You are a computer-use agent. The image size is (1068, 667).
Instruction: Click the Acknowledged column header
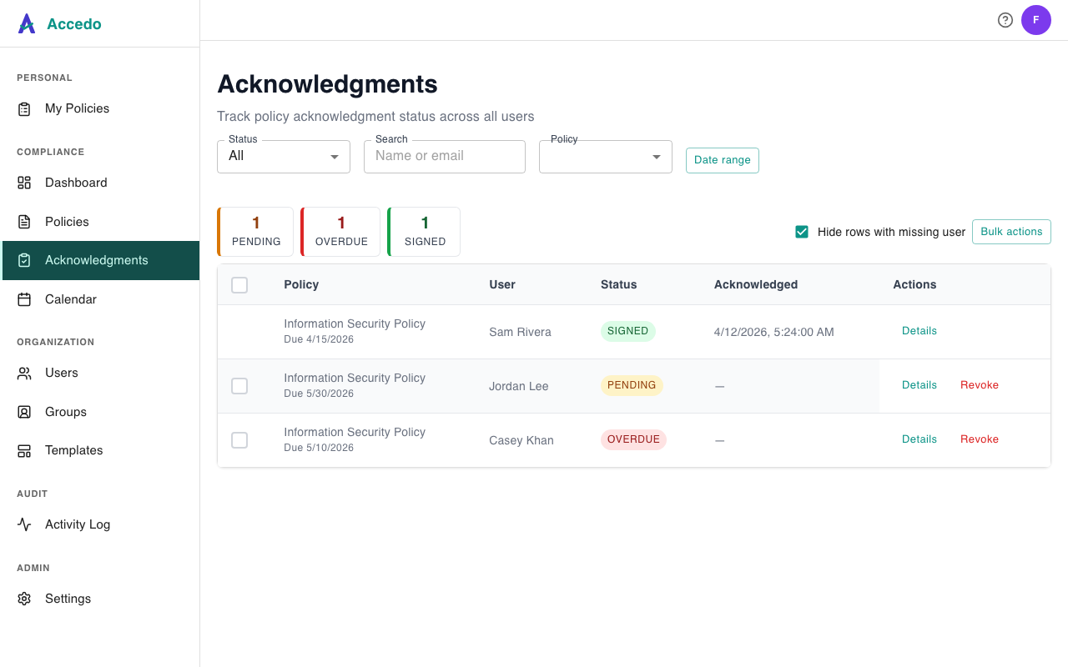tap(756, 285)
